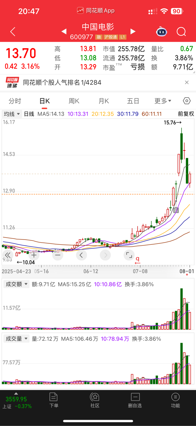This screenshot has height=426, width=196.
Task: Tap the 15.76 high price label
Action: coord(173,123)
